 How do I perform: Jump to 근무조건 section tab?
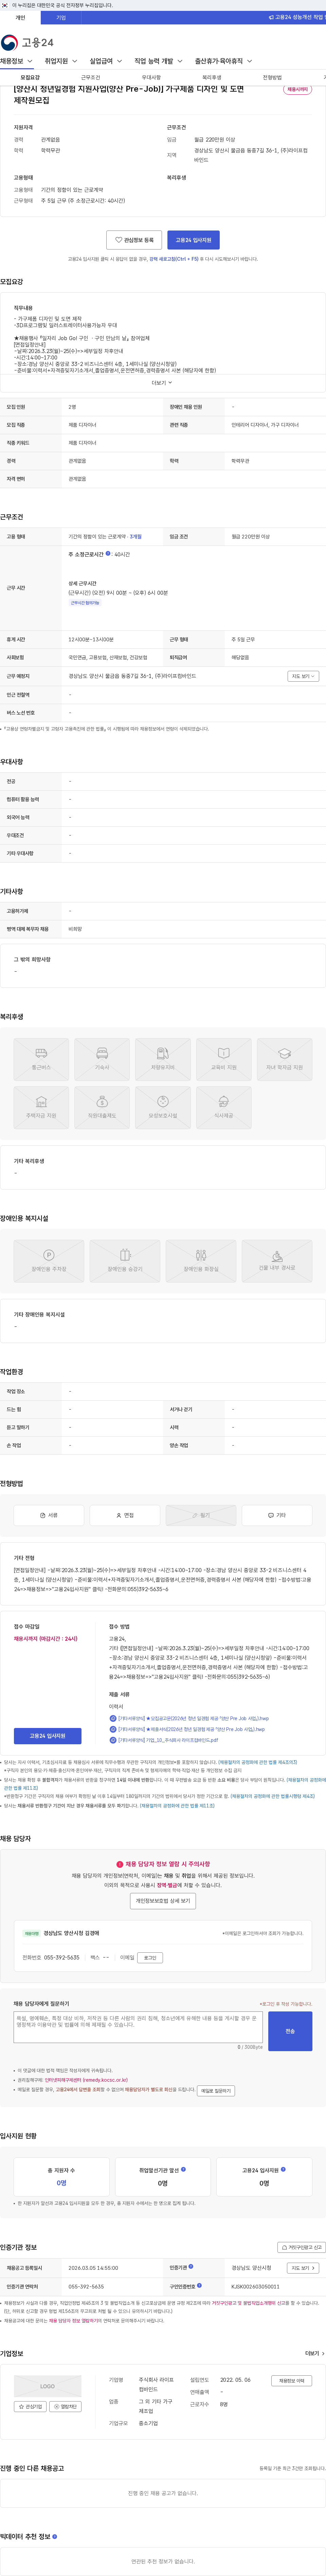tap(91, 77)
